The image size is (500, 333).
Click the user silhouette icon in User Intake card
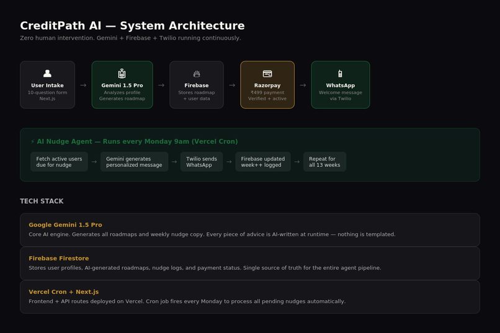[47, 74]
